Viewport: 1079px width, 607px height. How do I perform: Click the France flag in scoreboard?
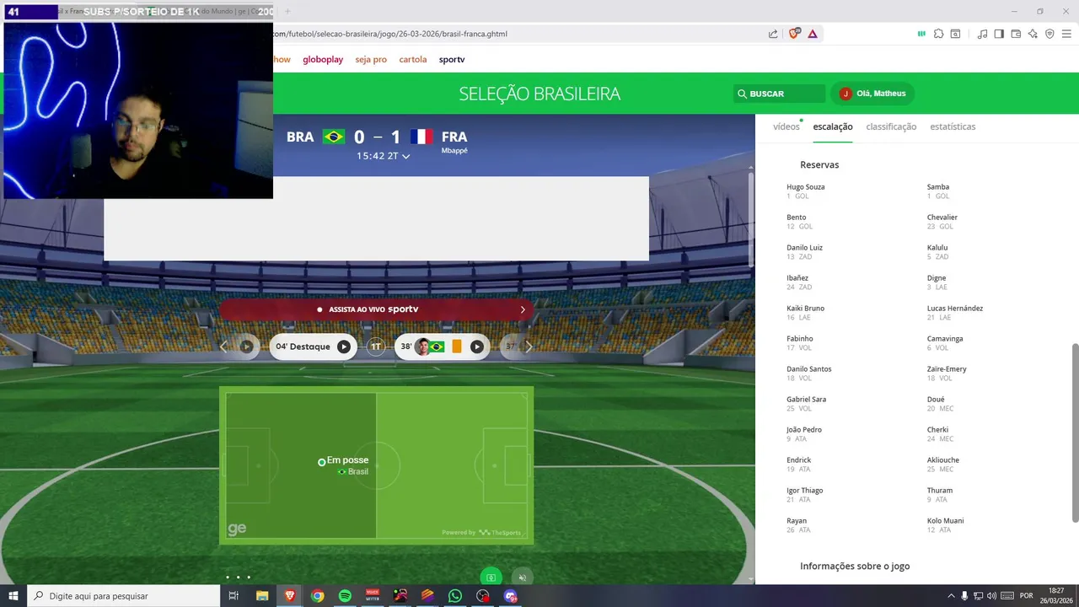pos(421,137)
